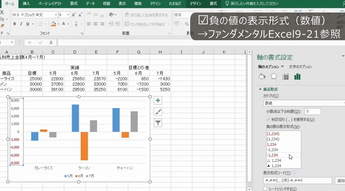This screenshot has height=191, width=345.
Task: Click the Chart Elements plus icon
Action: pos(158,100)
